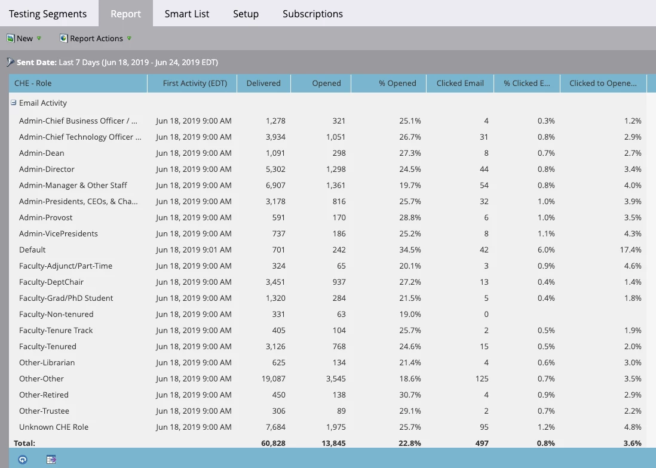The height and width of the screenshot is (468, 656).
Task: Sort by the Delivered column header
Action: pyautogui.click(x=263, y=83)
